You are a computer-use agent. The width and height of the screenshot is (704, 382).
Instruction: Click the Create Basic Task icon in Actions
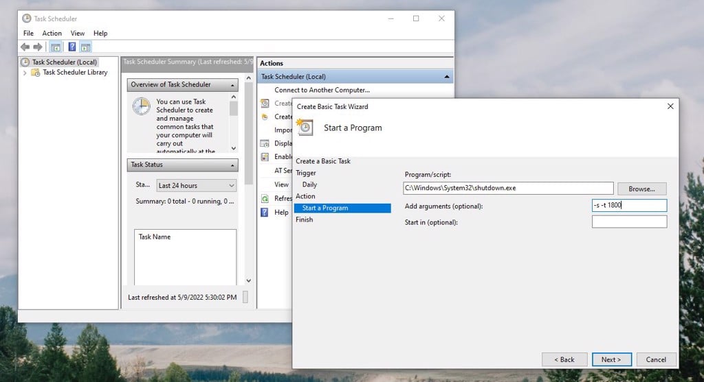tap(265, 104)
